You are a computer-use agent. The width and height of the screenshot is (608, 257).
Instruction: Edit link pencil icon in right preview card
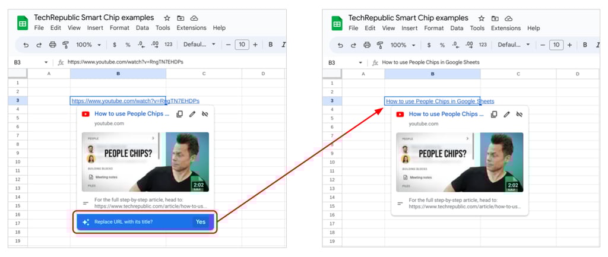tap(507, 115)
